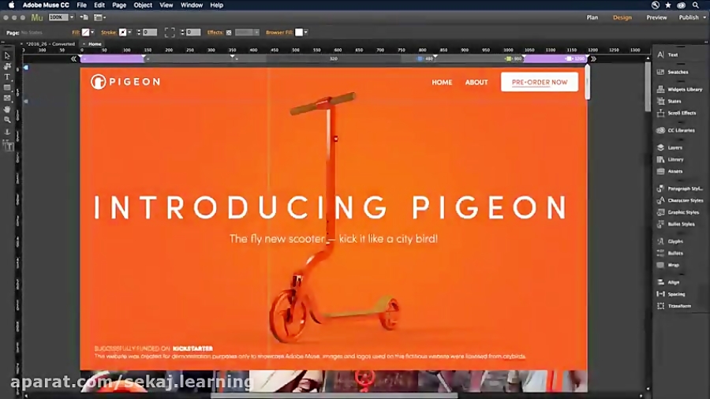
Task: Click the Stroke color swatch
Action: 122,32
